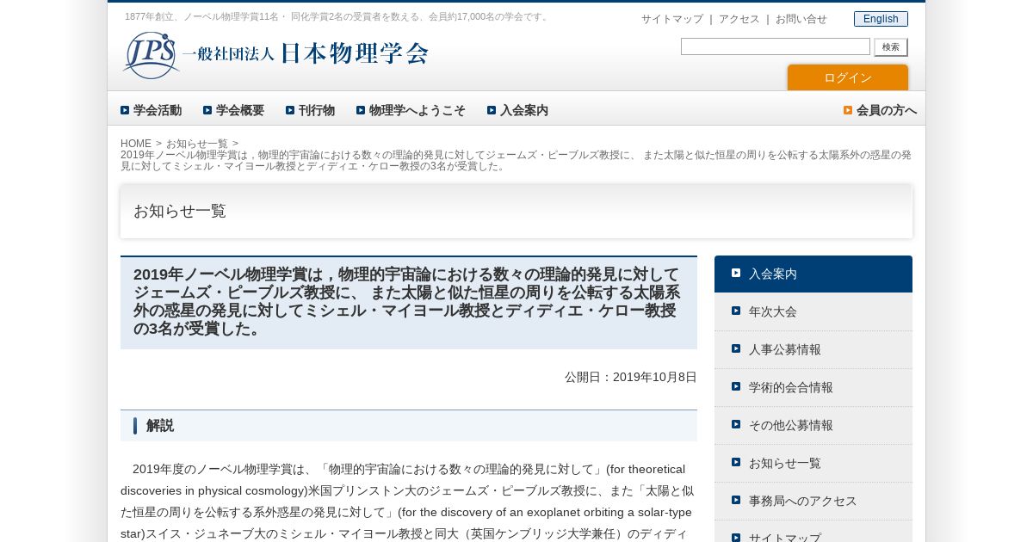The height and width of the screenshot is (542, 1033).
Task: Open the 物理学へようこそ navigation menu
Action: [411, 110]
